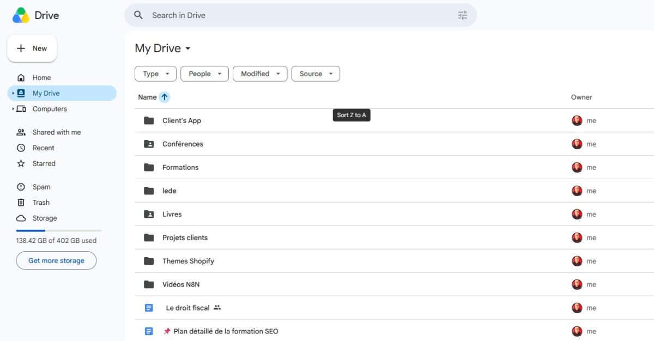Screen dimensions: 654x341
Task: Open the Trash section
Action: [x=41, y=203]
